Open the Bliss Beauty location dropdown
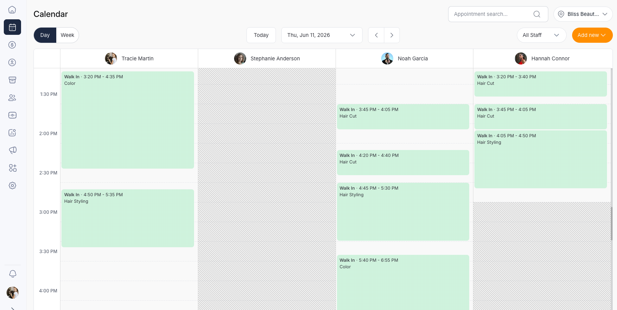The height and width of the screenshot is (310, 617). 583,14
